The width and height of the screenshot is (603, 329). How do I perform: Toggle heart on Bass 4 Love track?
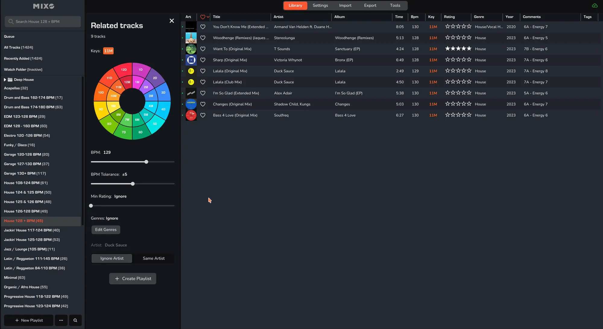203,115
